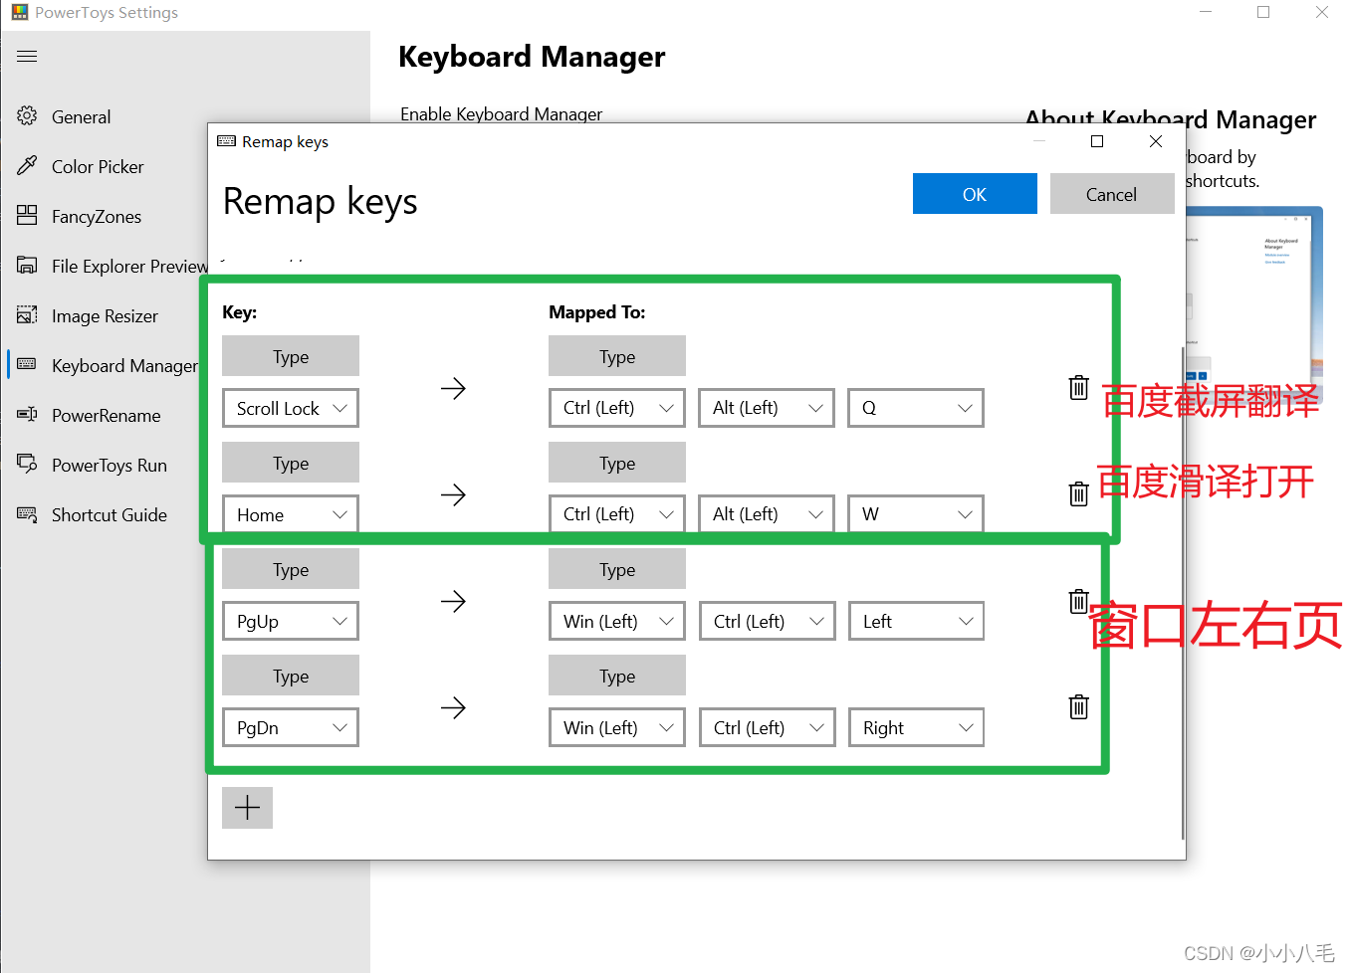Screen dimensions: 1350x973
Task: Select Shortcut Guide in the sidebar
Action: coord(110,514)
